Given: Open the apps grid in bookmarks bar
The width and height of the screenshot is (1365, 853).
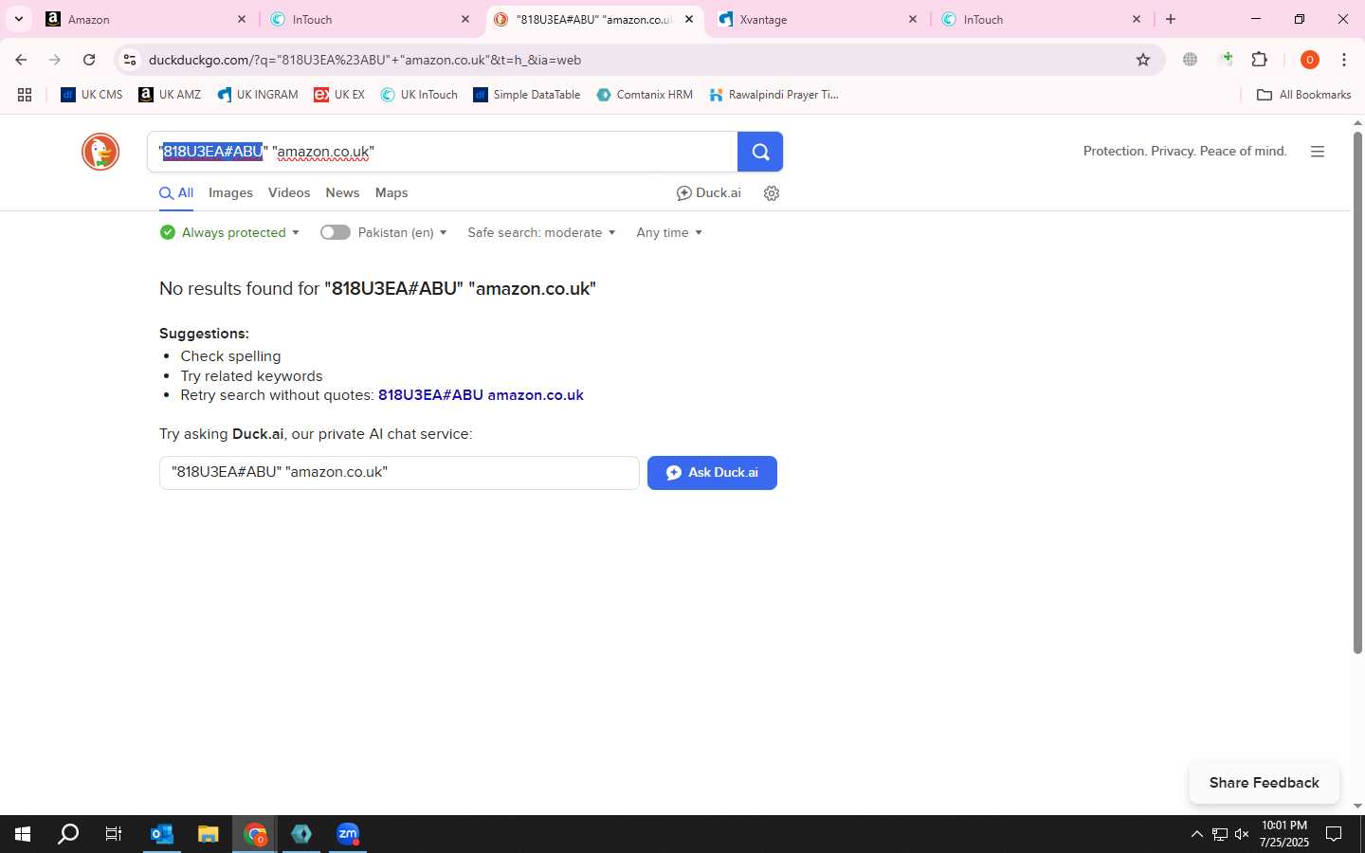Looking at the screenshot, I should coord(25,95).
